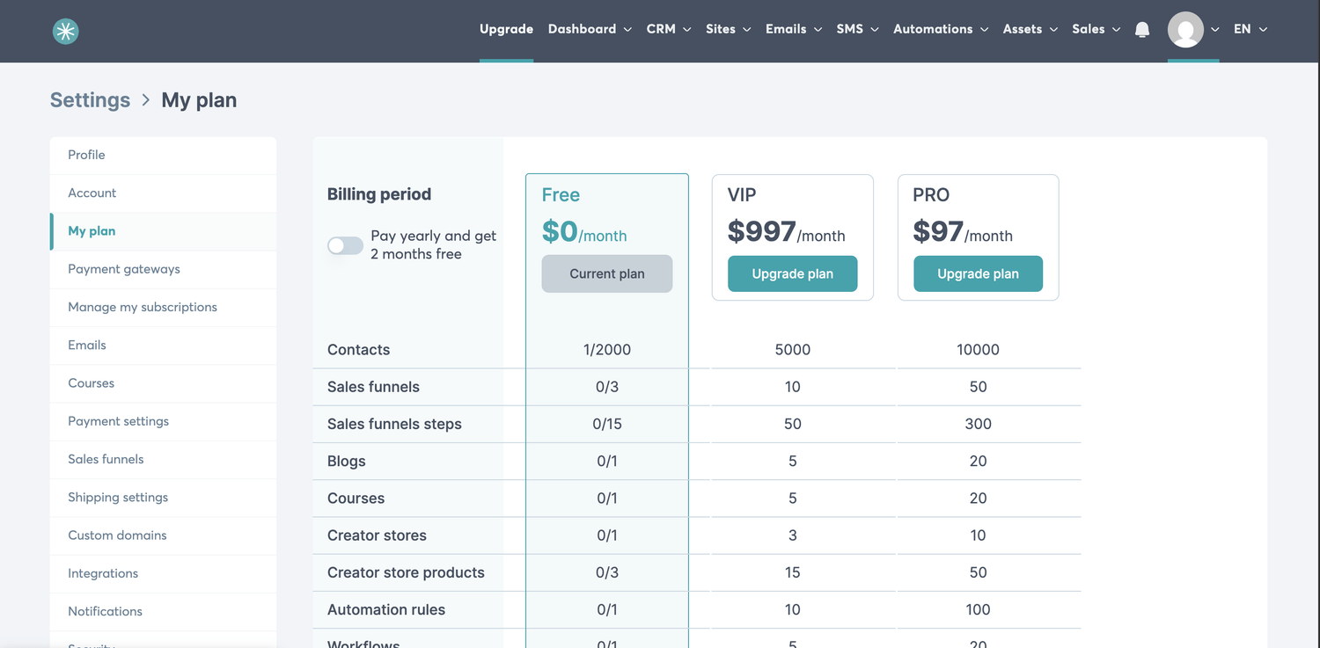1320x648 pixels.
Task: Select My plan in sidebar
Action: (163, 231)
